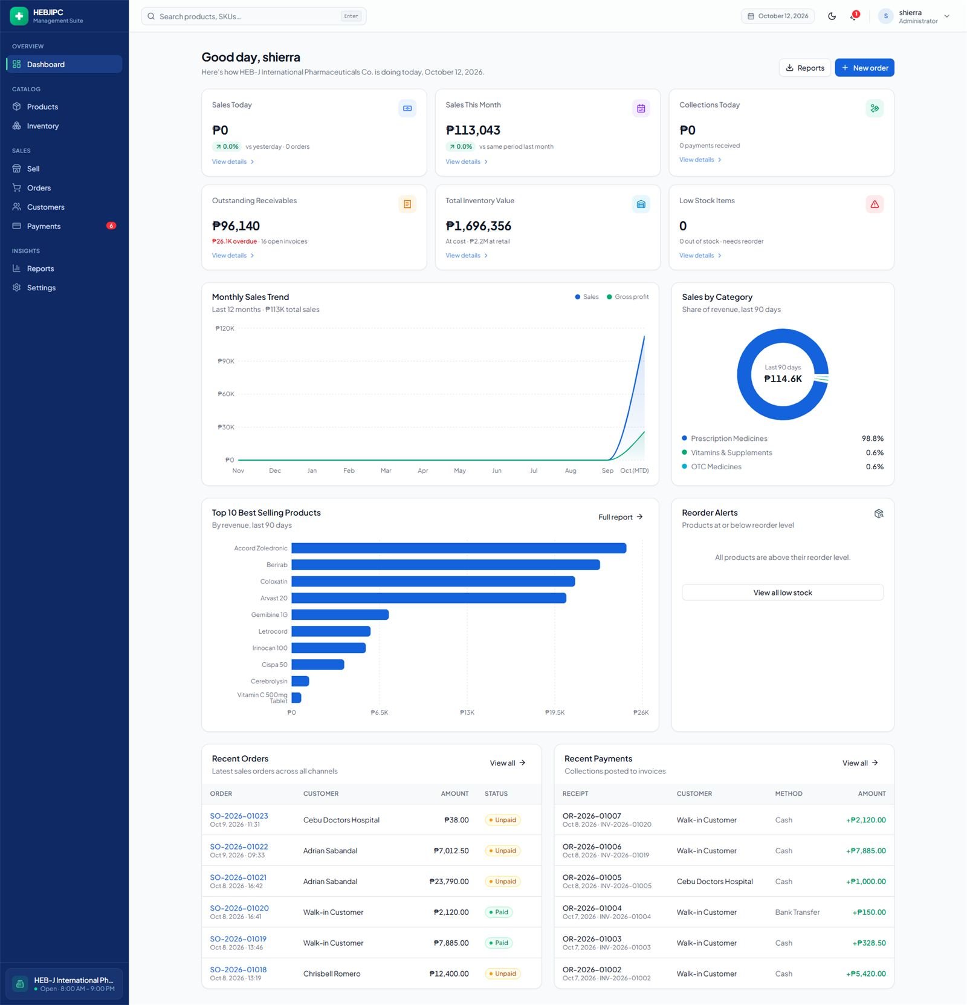Click the Reports download button
This screenshot has width=967, height=1005.
(x=805, y=68)
